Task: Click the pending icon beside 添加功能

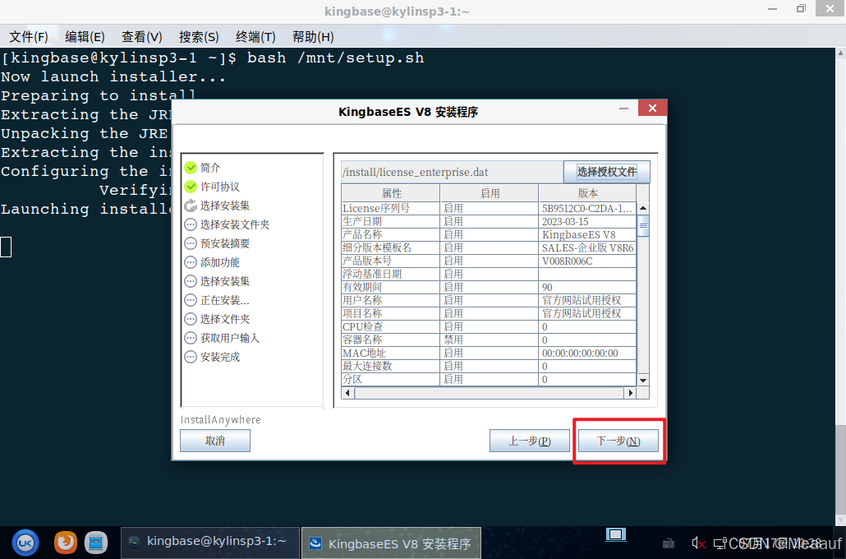Action: pos(191,262)
